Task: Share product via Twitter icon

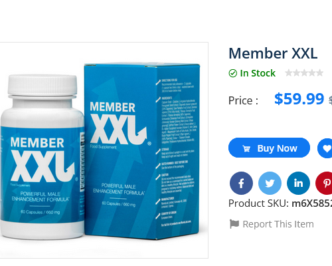Action: (x=270, y=183)
